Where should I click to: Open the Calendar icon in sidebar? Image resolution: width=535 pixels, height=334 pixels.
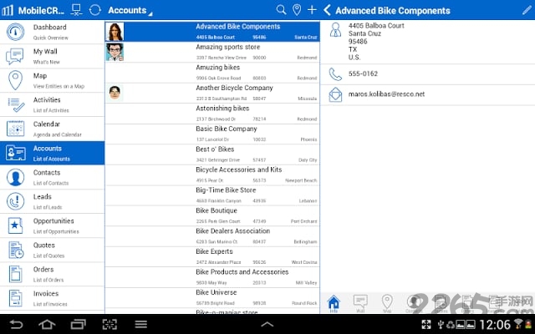click(15, 129)
